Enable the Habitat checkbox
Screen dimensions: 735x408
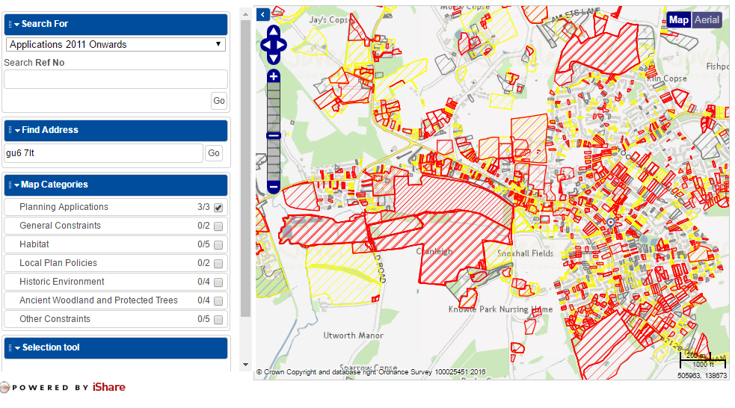218,245
